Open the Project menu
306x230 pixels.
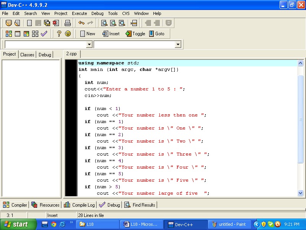pyautogui.click(x=61, y=13)
